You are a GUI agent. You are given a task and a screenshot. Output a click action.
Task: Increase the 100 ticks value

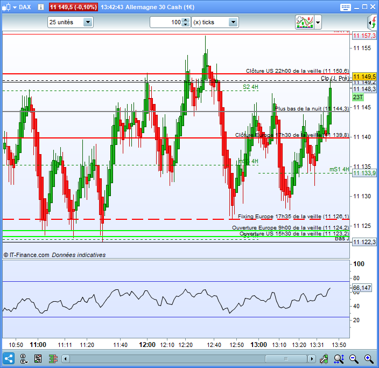(x=185, y=20)
